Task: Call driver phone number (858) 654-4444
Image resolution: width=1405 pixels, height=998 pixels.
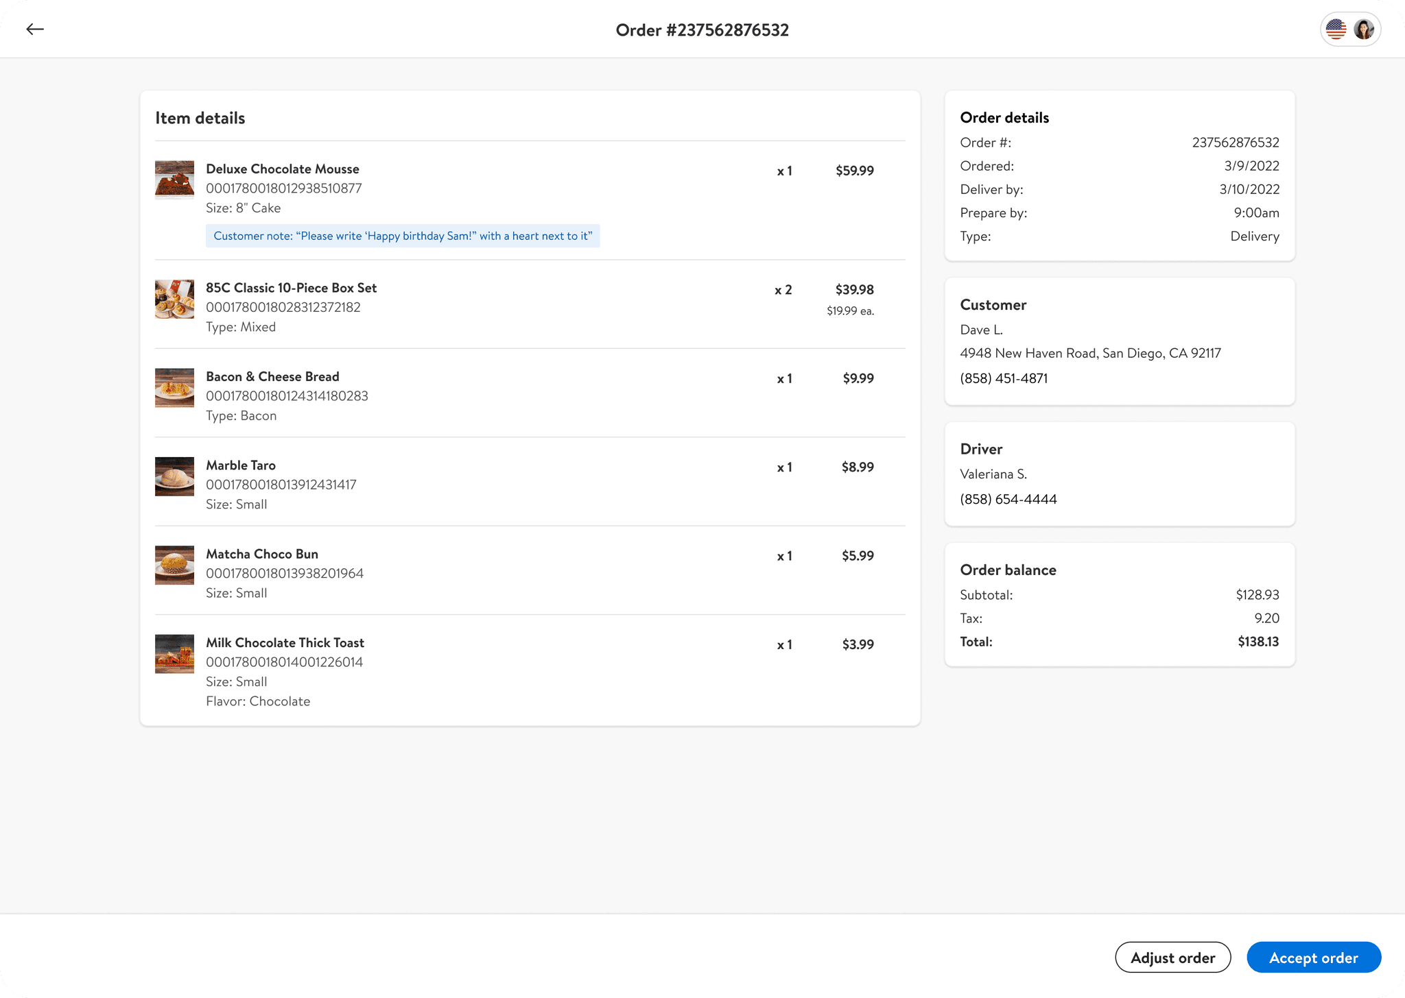Action: tap(1008, 499)
